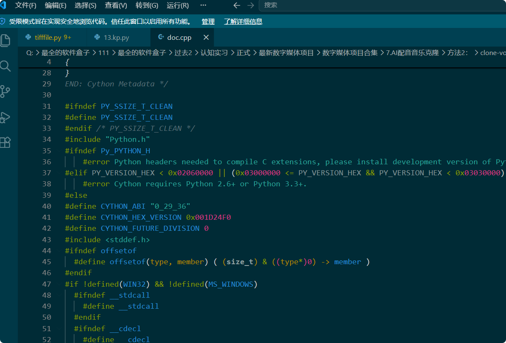Focus the 搜索 command center field
Image resolution: width=506 pixels, height=343 pixels.
(383, 6)
